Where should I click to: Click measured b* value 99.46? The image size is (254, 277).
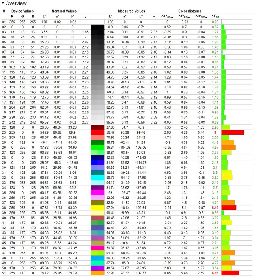point(141,132)
